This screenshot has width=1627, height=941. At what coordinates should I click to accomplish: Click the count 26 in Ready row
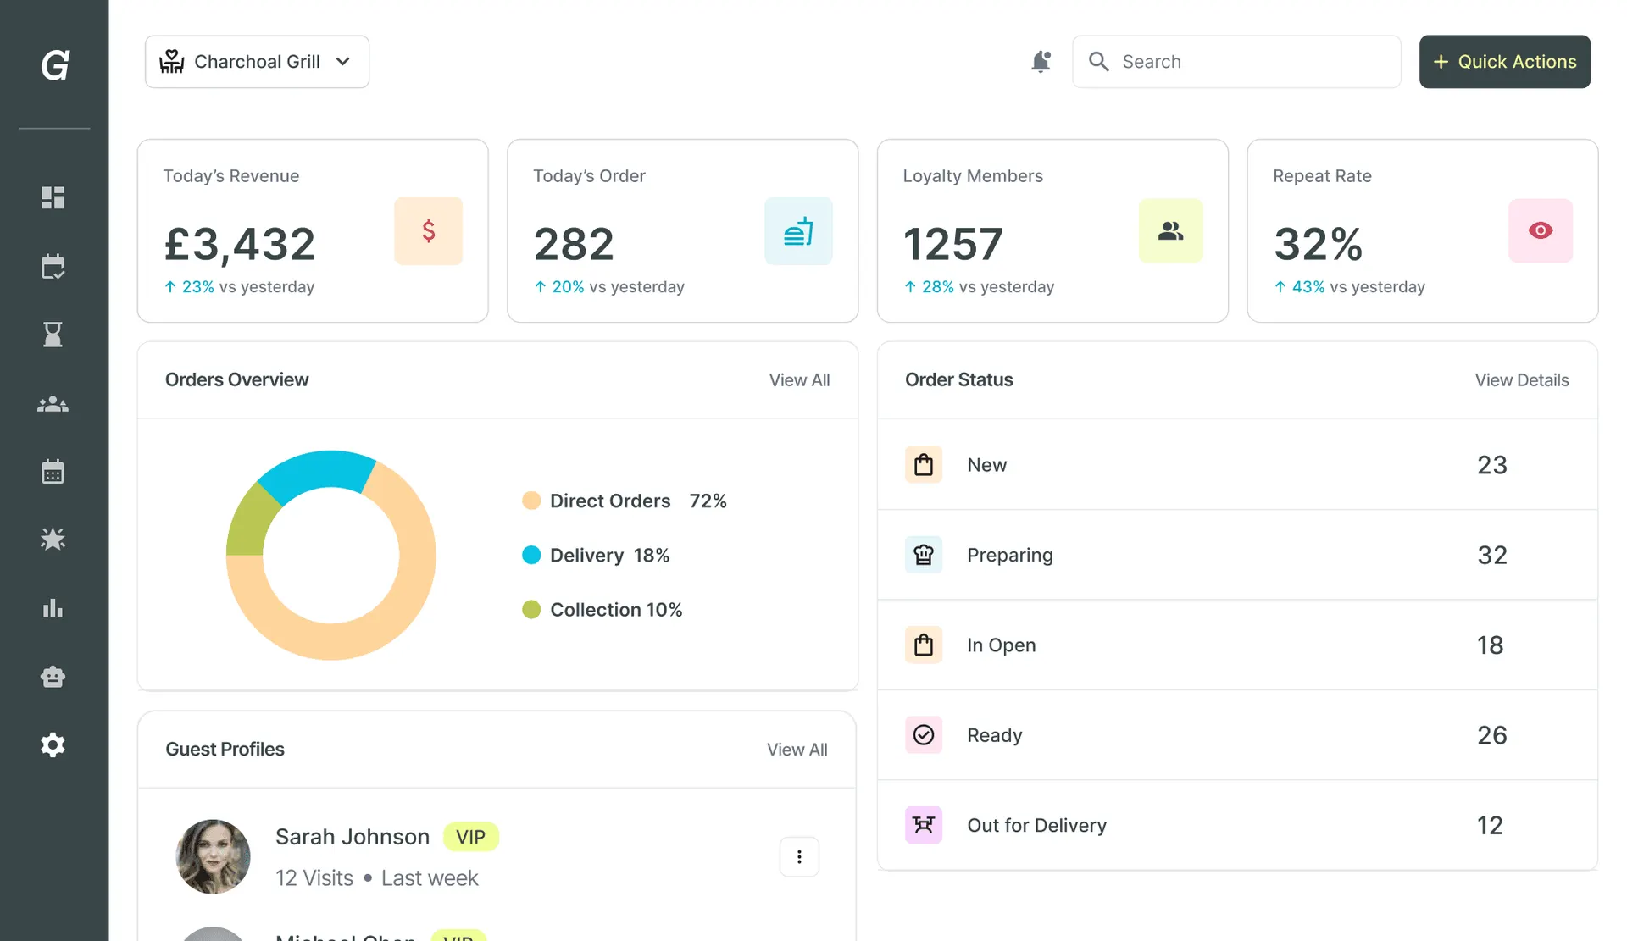1492,735
